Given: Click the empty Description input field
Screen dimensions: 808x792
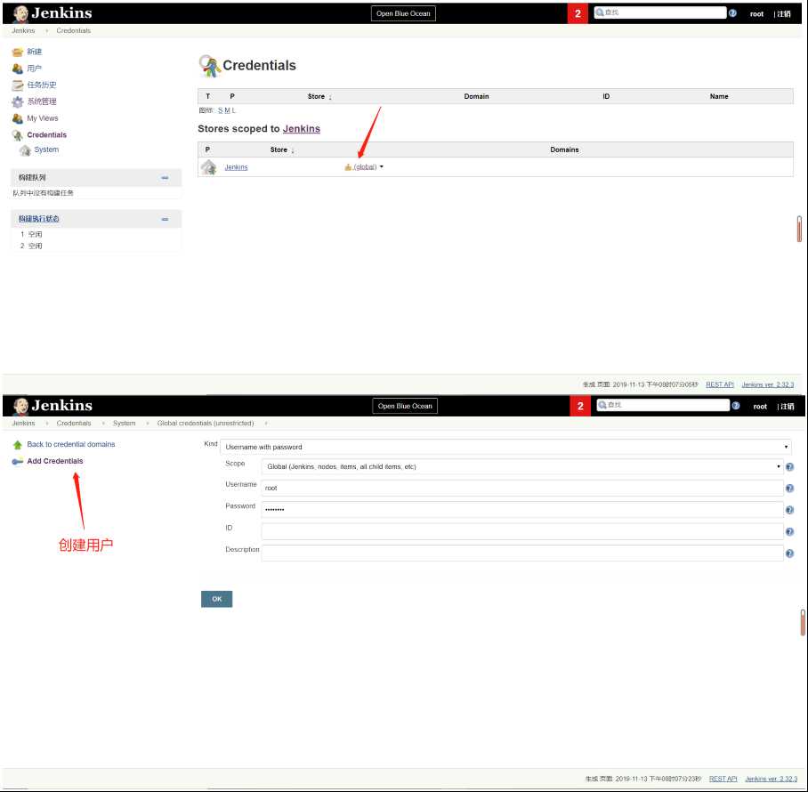Looking at the screenshot, I should pos(522,553).
